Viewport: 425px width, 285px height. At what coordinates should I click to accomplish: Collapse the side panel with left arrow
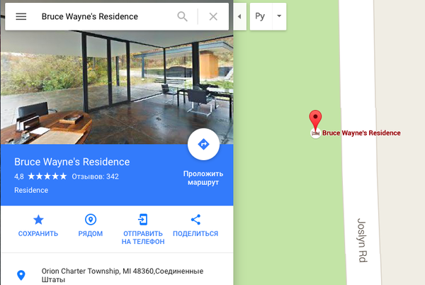239,16
